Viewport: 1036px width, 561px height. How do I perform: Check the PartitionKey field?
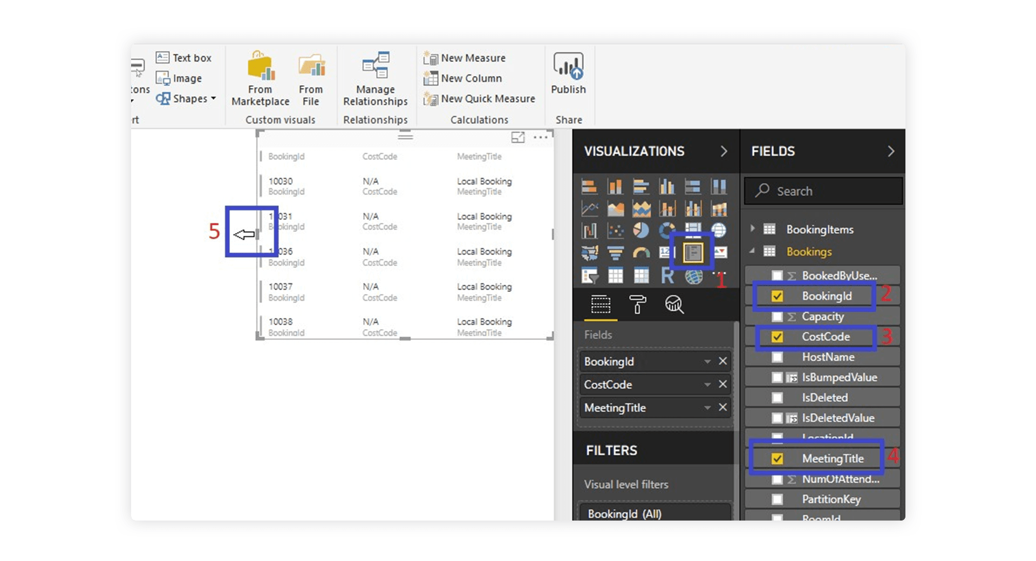(x=777, y=500)
